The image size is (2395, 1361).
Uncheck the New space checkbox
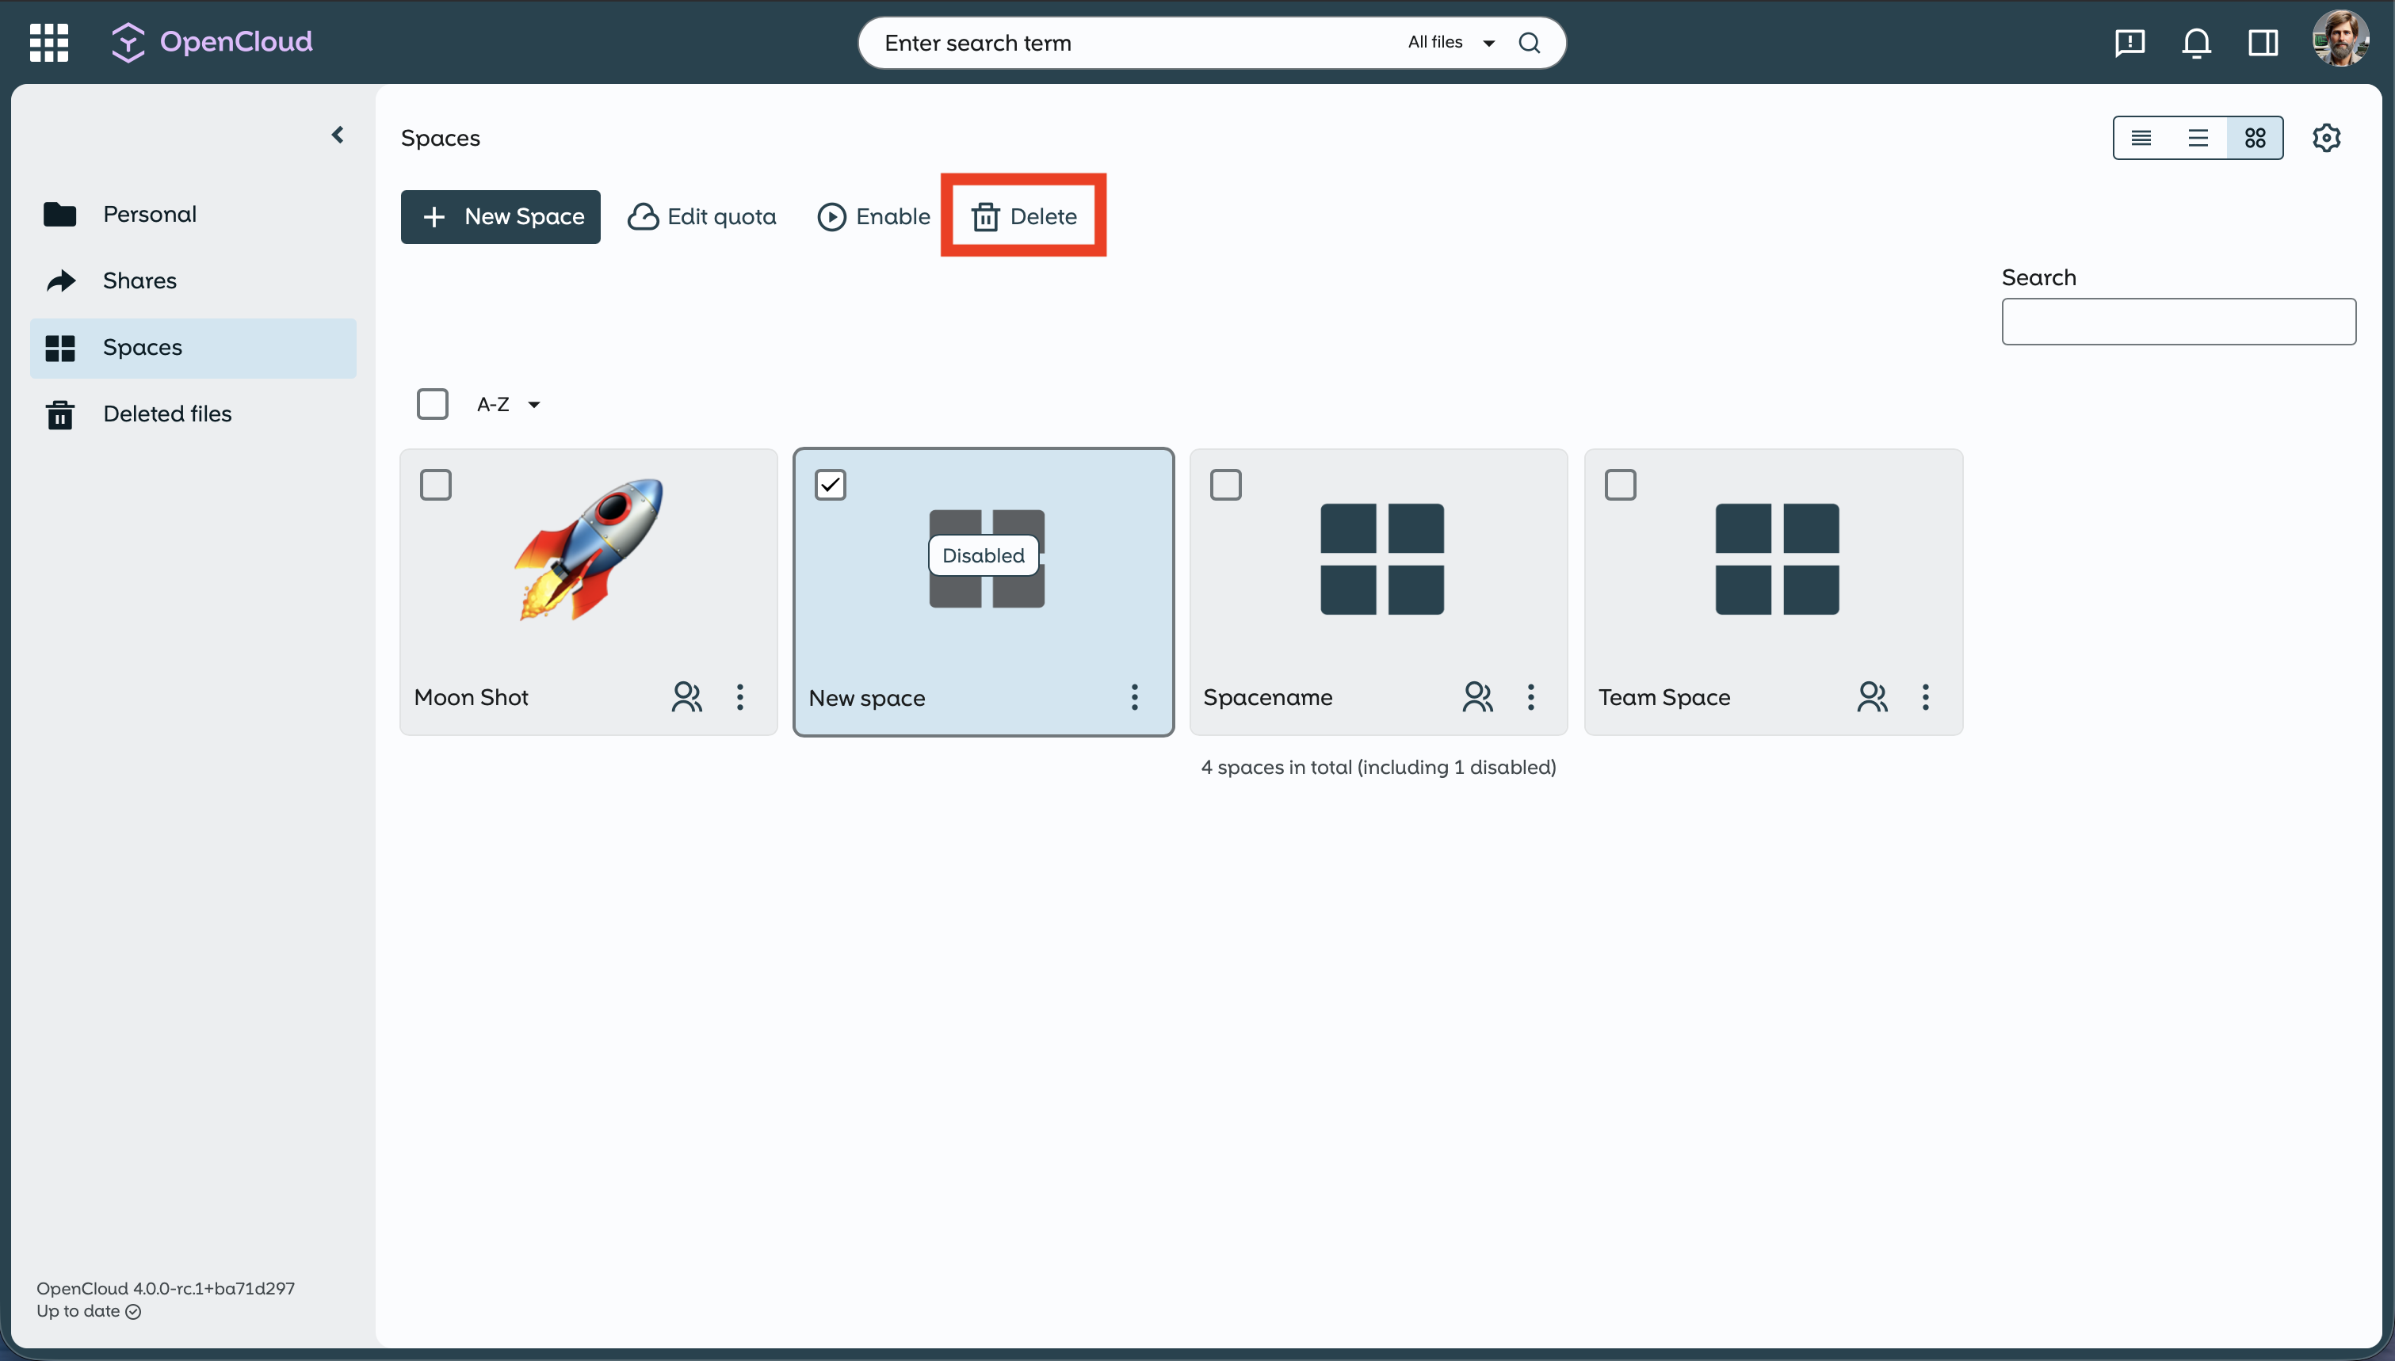[830, 484]
